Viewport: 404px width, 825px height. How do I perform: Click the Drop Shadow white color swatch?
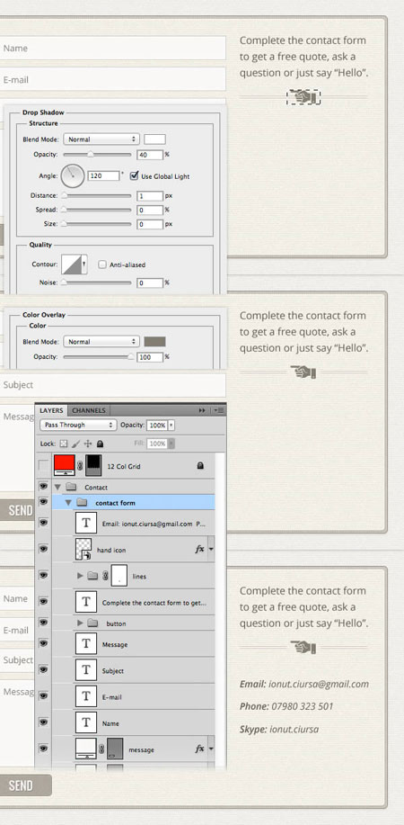[x=155, y=139]
